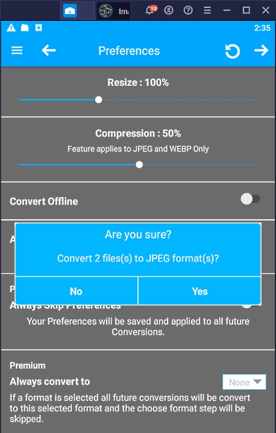Open the Always convert to None dropdown
276x433 pixels.
tap(244, 382)
